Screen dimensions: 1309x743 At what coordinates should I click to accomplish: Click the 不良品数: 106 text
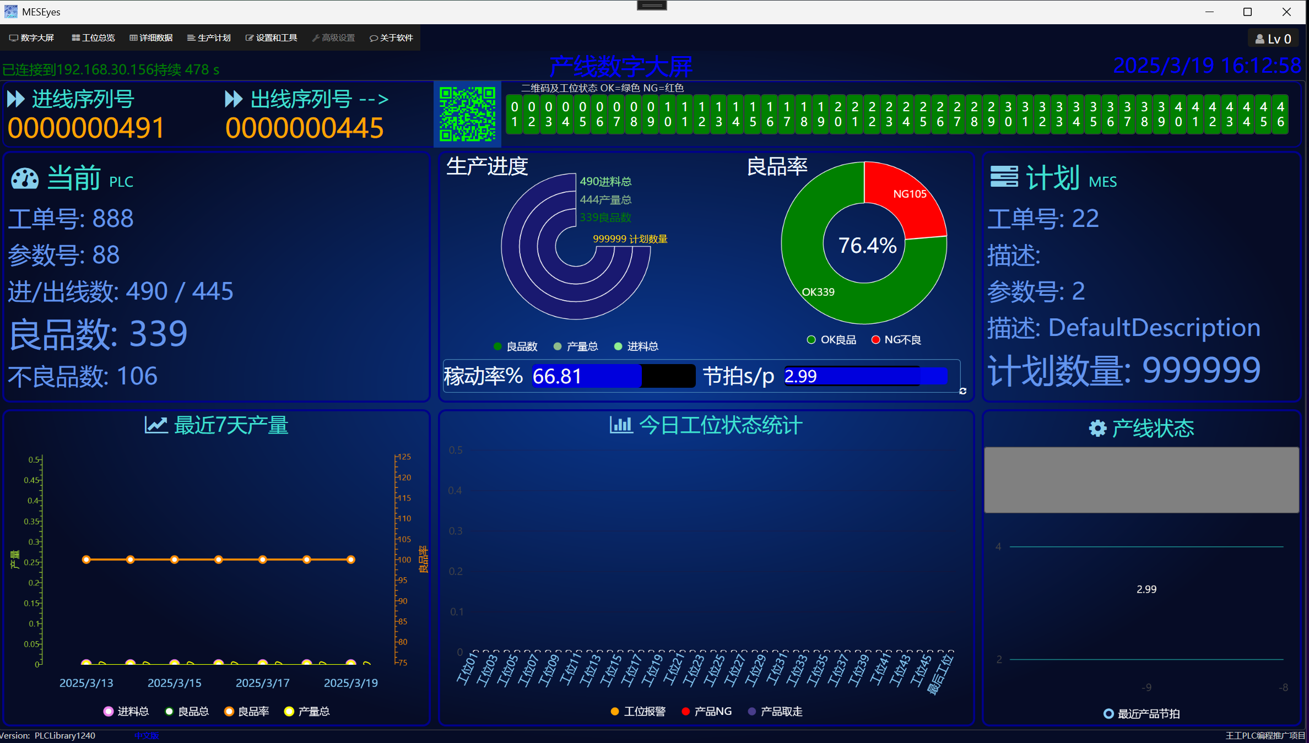(x=83, y=376)
